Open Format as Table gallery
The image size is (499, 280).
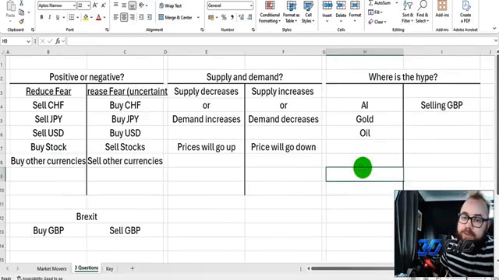tap(291, 12)
